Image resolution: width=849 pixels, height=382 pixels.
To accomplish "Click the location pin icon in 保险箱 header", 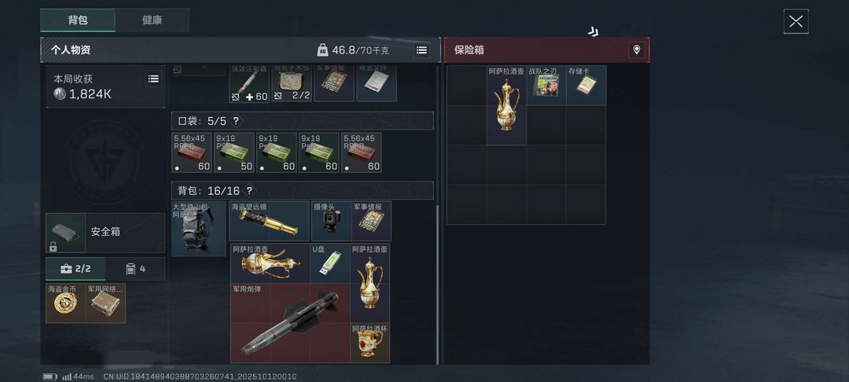I will point(637,50).
